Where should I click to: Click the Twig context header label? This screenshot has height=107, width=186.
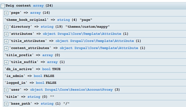click(x=18, y=6)
